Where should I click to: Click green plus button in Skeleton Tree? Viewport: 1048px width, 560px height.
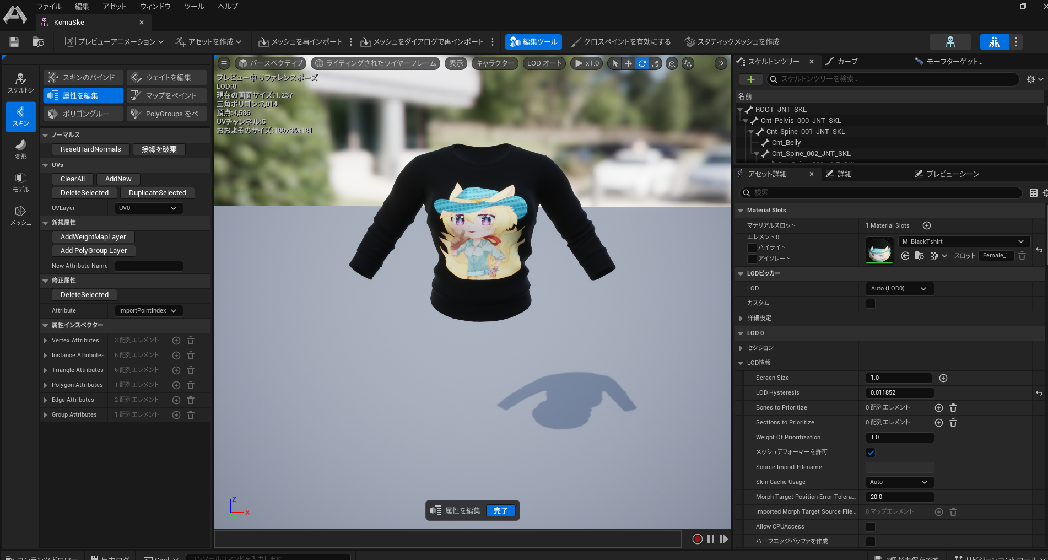750,79
